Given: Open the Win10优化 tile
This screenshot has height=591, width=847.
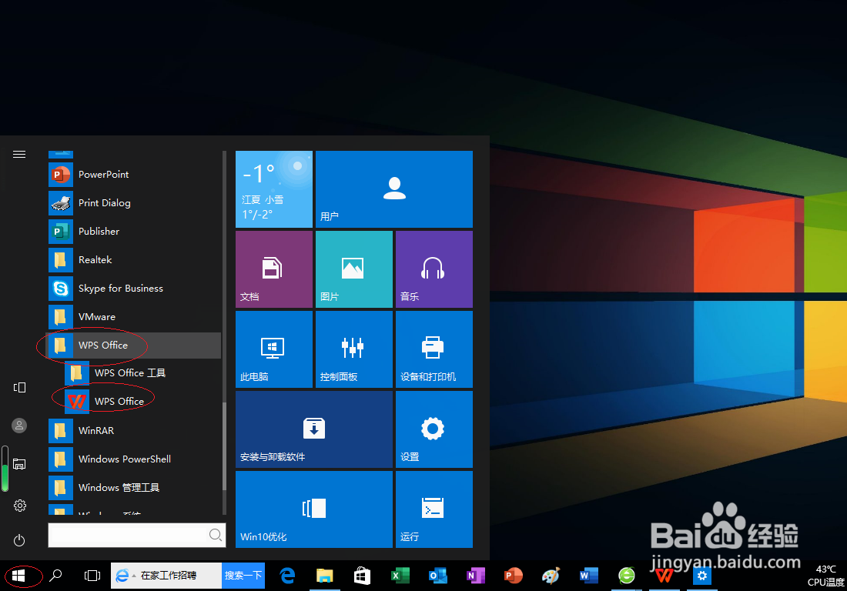Looking at the screenshot, I should click(314, 509).
